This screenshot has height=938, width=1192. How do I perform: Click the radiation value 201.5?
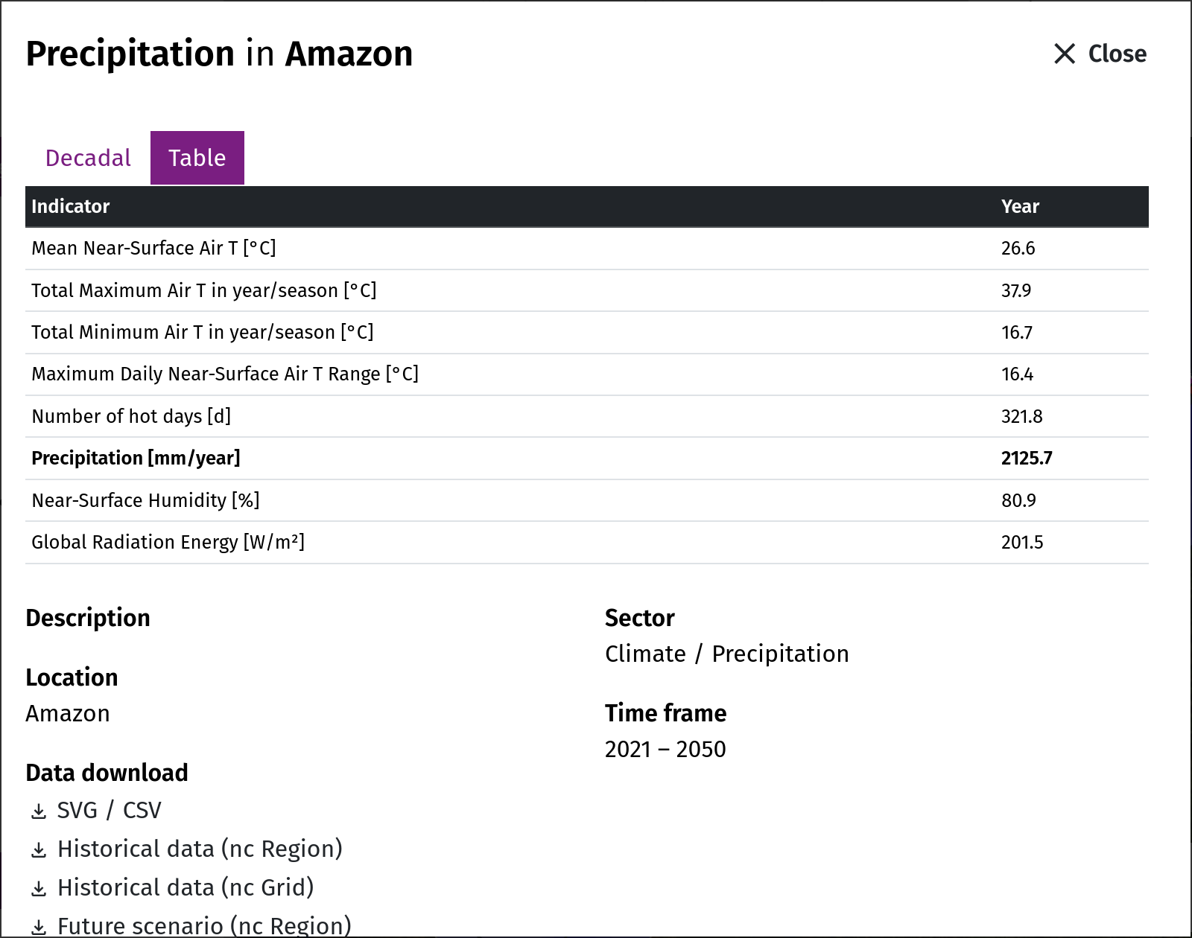point(1022,542)
